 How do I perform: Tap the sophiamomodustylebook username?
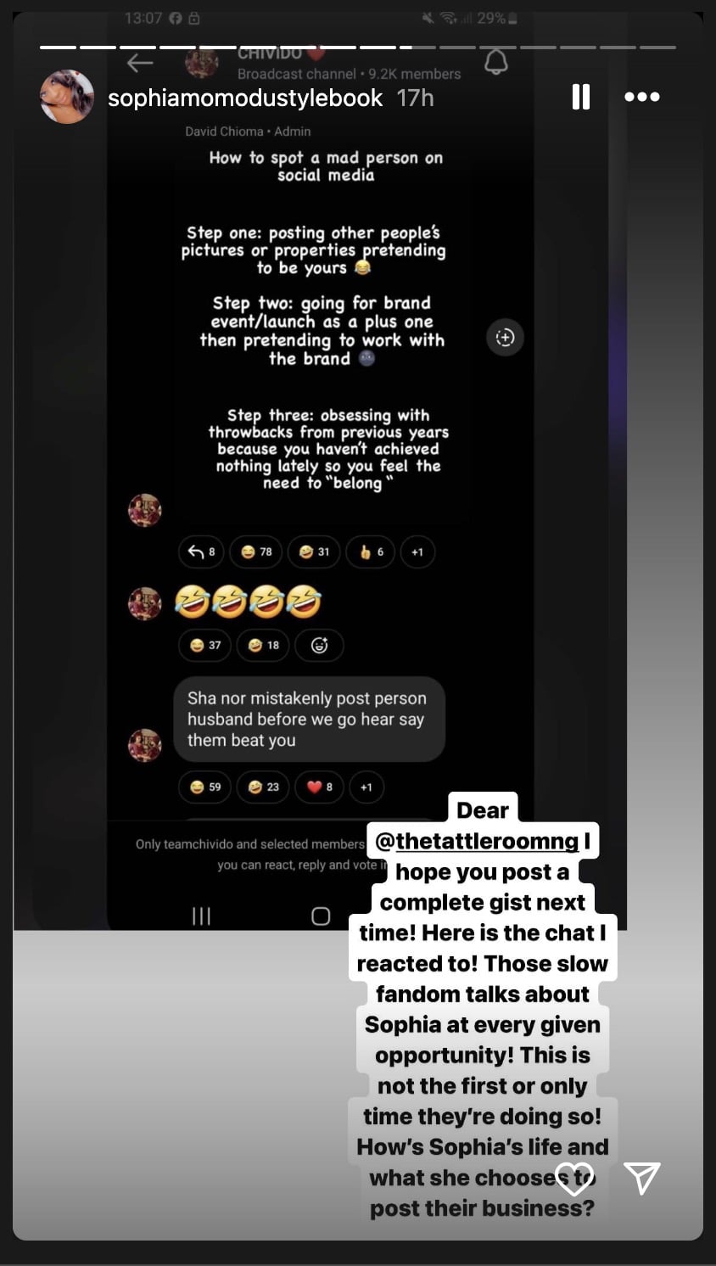coord(245,98)
